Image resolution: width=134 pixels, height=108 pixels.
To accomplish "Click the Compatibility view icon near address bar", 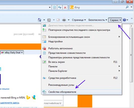I will pos(55,7).
